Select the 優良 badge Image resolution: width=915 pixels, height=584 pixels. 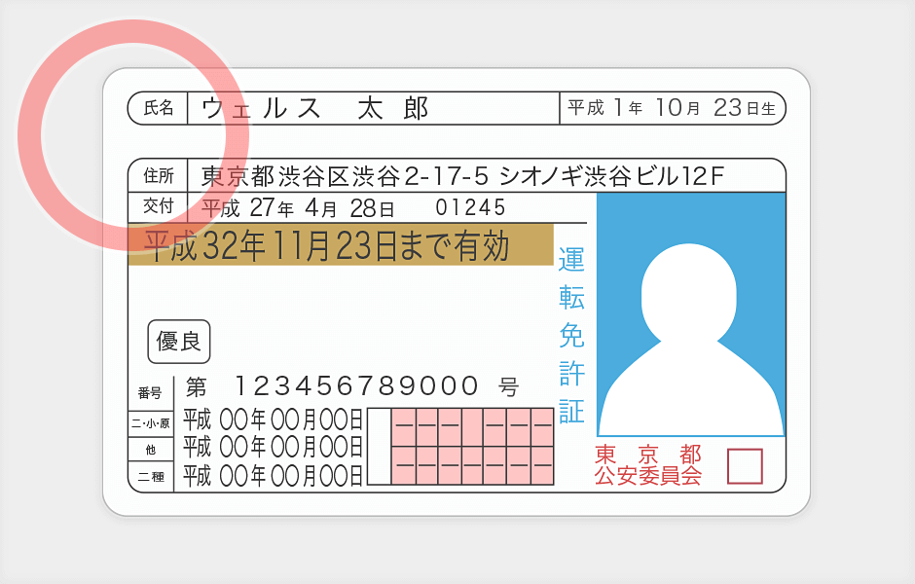[179, 341]
